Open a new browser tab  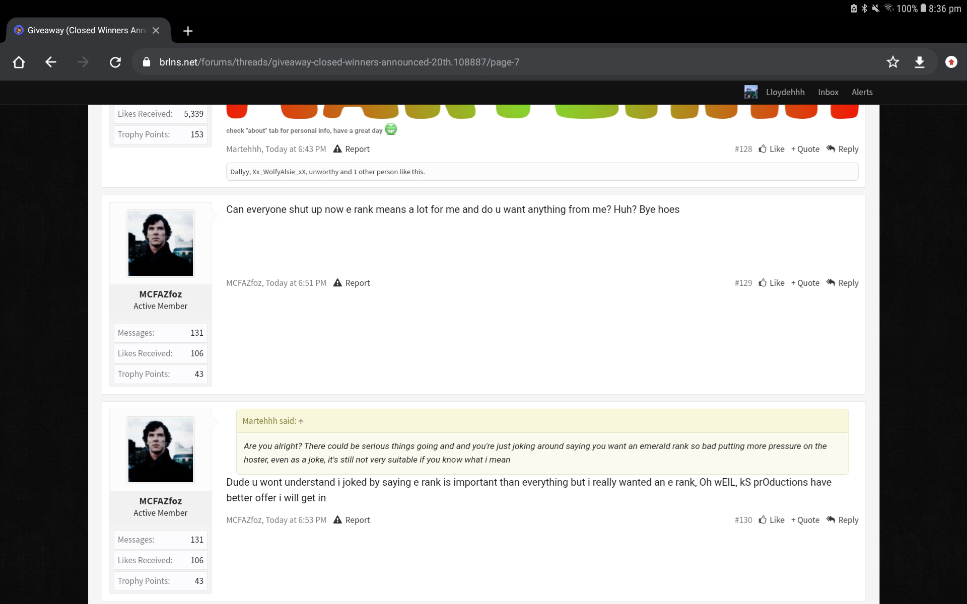click(x=188, y=31)
